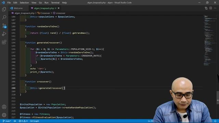
Task: Open the Go menu
Action: tap(40, 3)
